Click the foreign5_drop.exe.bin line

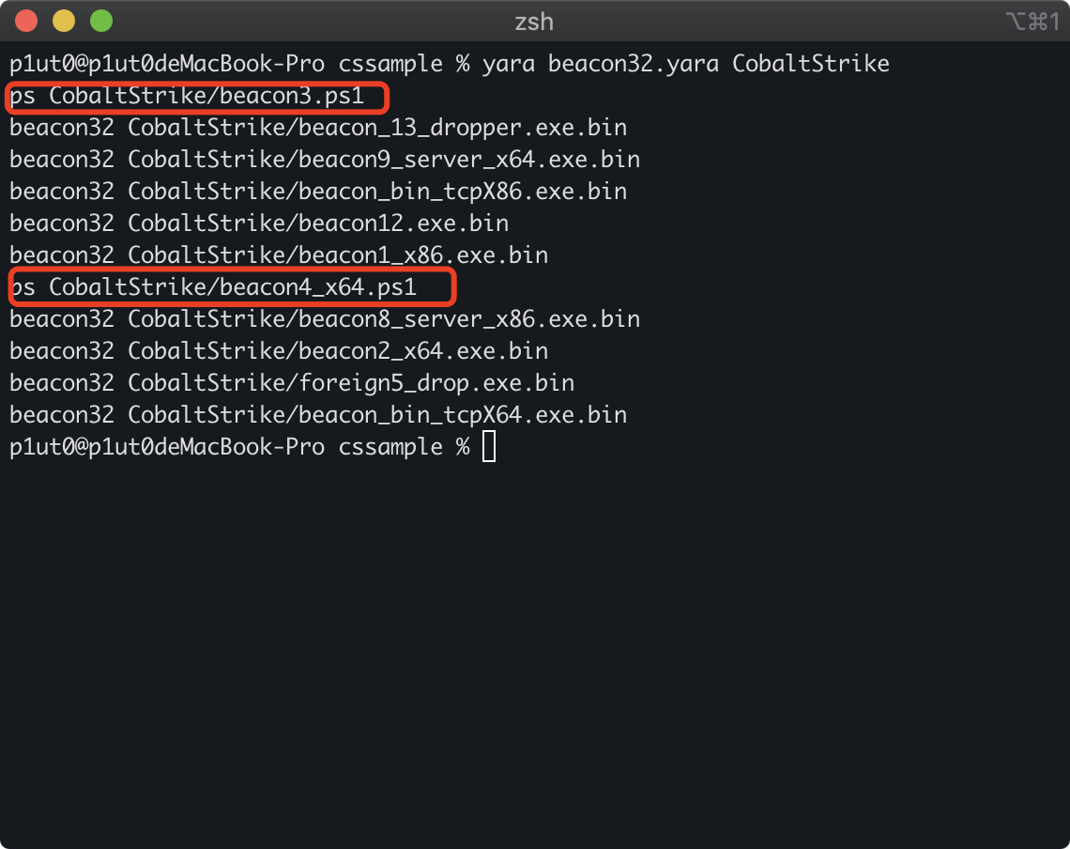pyautogui.click(x=292, y=383)
